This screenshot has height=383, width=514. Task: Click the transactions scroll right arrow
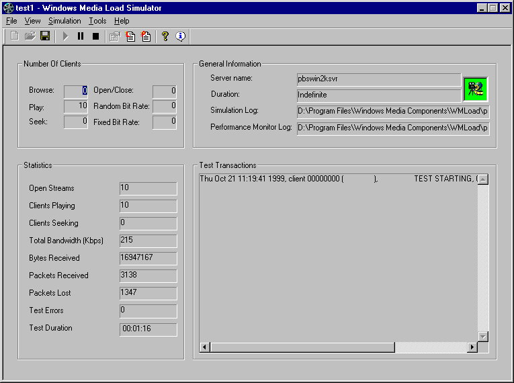472,347
